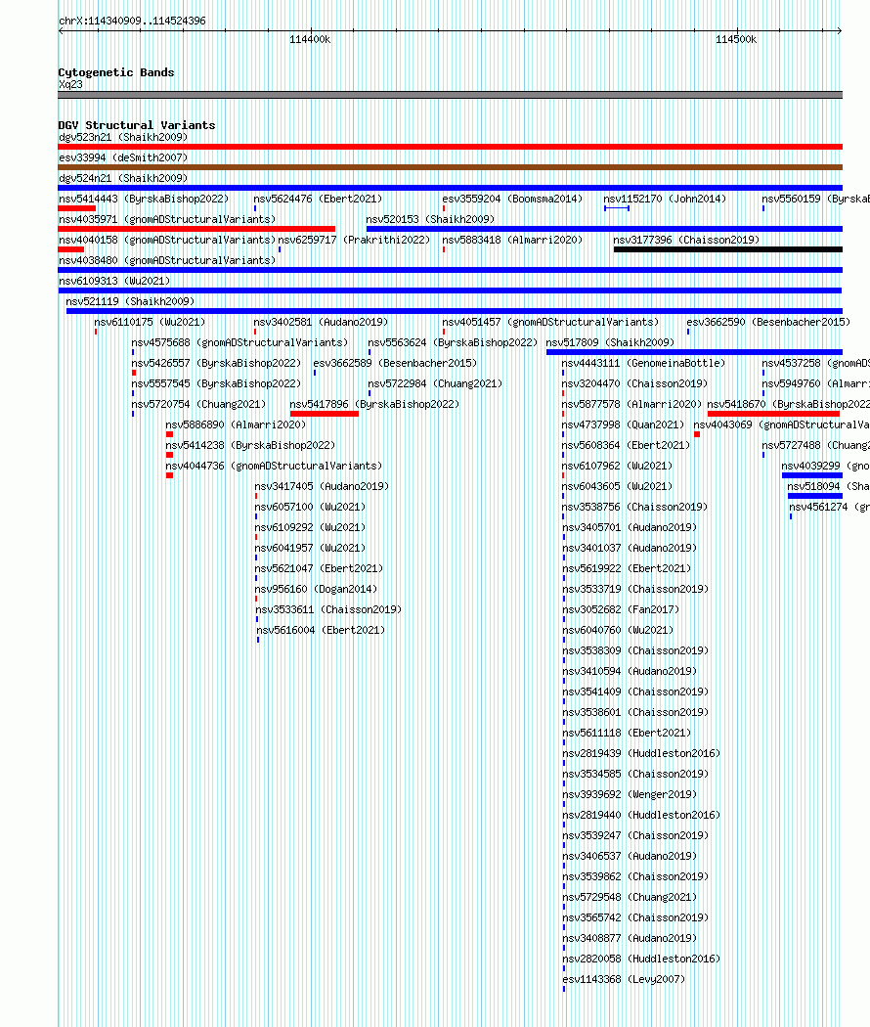The height and width of the screenshot is (1027, 870).
Task: Click the 114400k ruler tick label
Action: tap(310, 39)
